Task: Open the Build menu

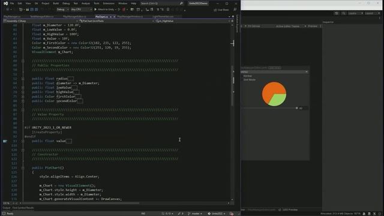Action: pyautogui.click(x=56, y=4)
